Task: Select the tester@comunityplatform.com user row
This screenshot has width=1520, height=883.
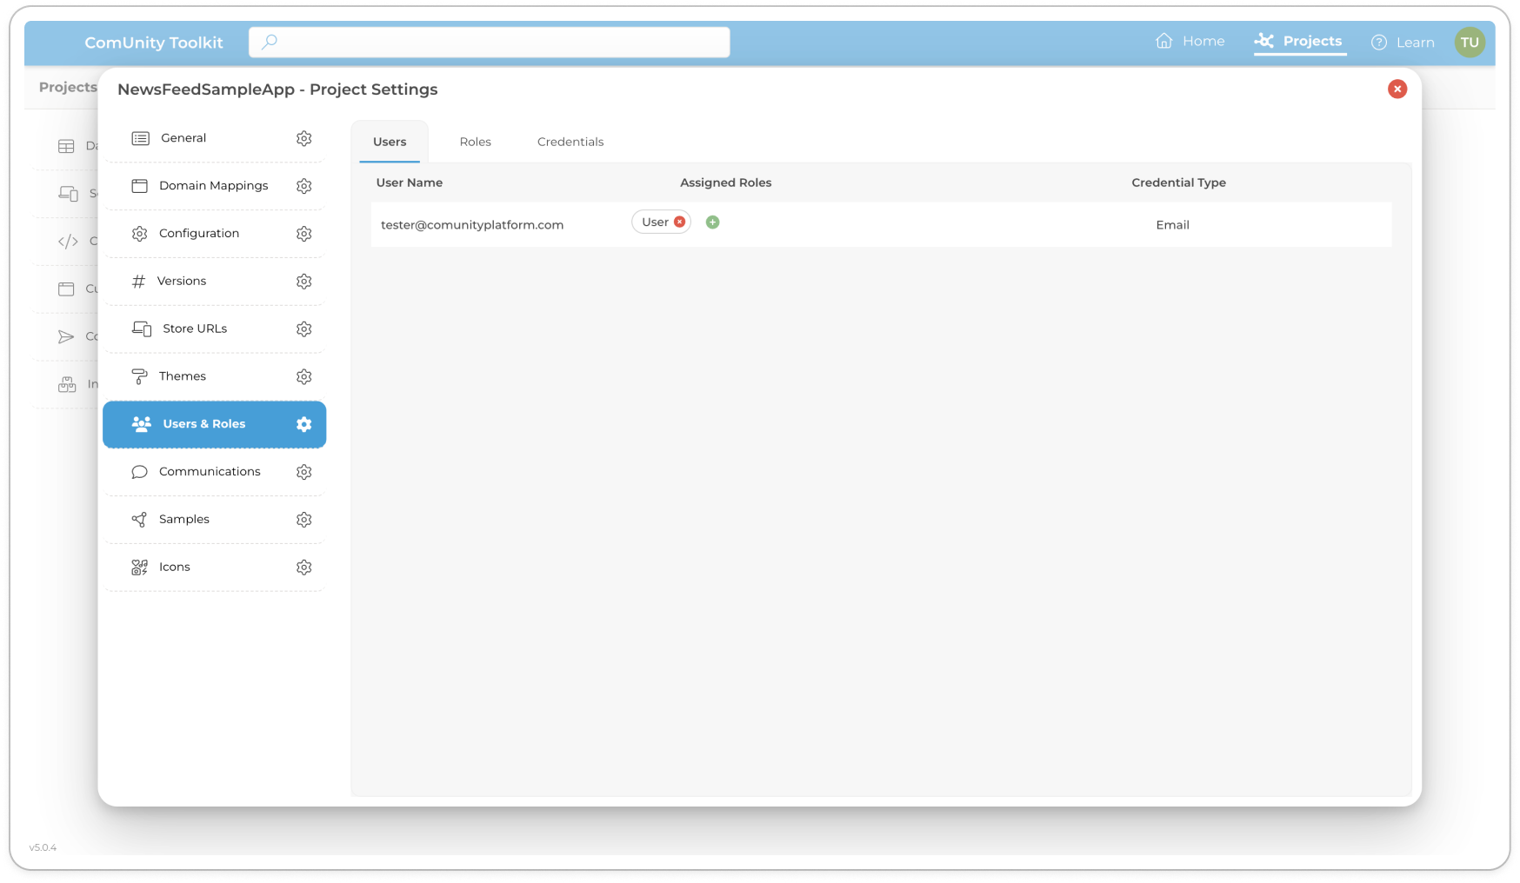Action: click(x=472, y=225)
